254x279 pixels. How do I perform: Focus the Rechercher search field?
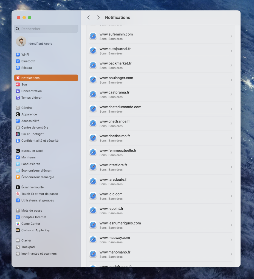46,29
